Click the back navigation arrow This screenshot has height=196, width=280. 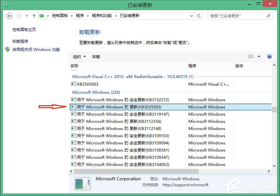[9, 16]
